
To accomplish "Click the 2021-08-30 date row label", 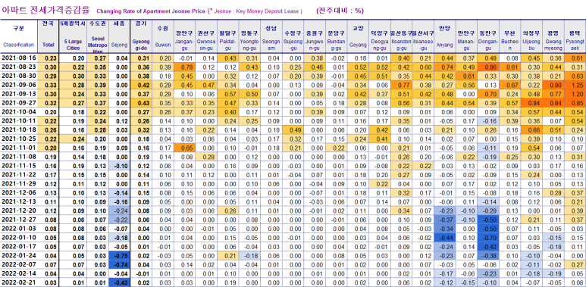I will point(19,76).
